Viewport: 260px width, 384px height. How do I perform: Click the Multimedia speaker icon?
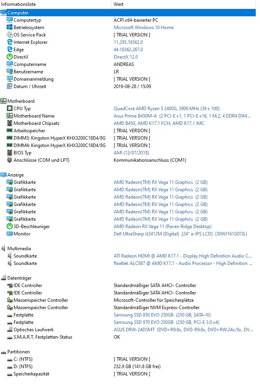tap(3, 248)
